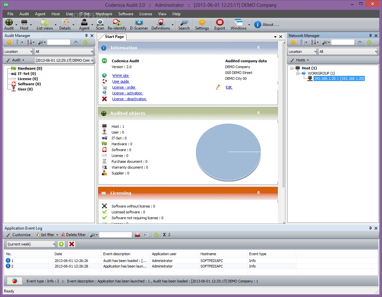Collapse the WORKGROUP (1) tree node
The image size is (382, 297).
click(298, 73)
